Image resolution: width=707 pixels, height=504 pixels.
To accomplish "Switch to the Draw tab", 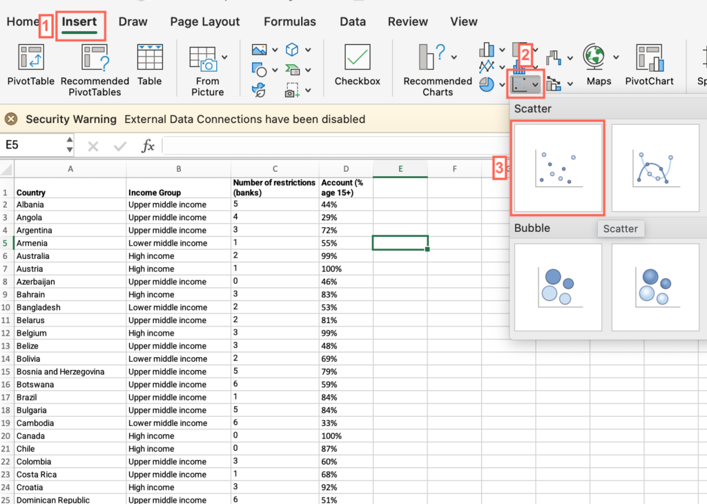I will [x=133, y=21].
